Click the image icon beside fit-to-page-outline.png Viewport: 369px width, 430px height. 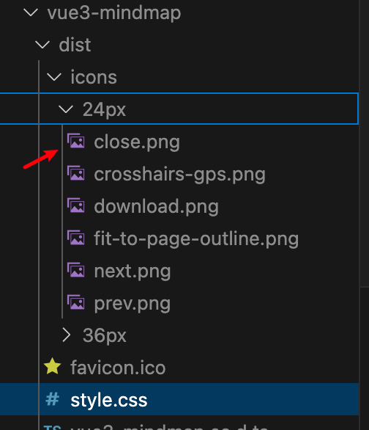(75, 238)
